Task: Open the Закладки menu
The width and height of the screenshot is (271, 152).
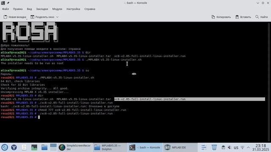Action: pyautogui.click(x=42, y=9)
